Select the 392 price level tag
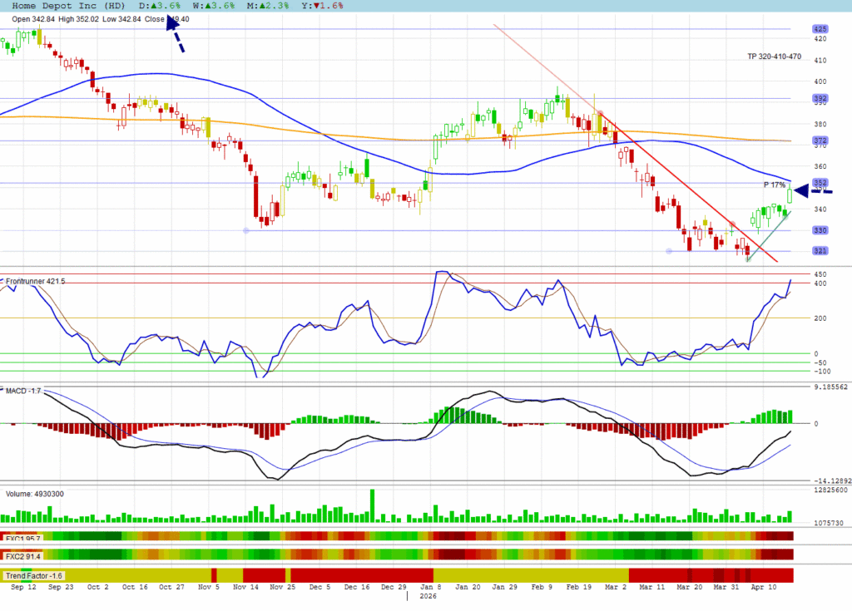The height and width of the screenshot is (611, 852). point(820,98)
